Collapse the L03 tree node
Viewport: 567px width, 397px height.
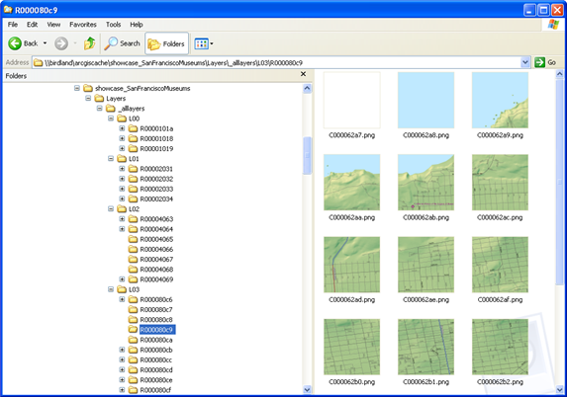click(x=111, y=289)
